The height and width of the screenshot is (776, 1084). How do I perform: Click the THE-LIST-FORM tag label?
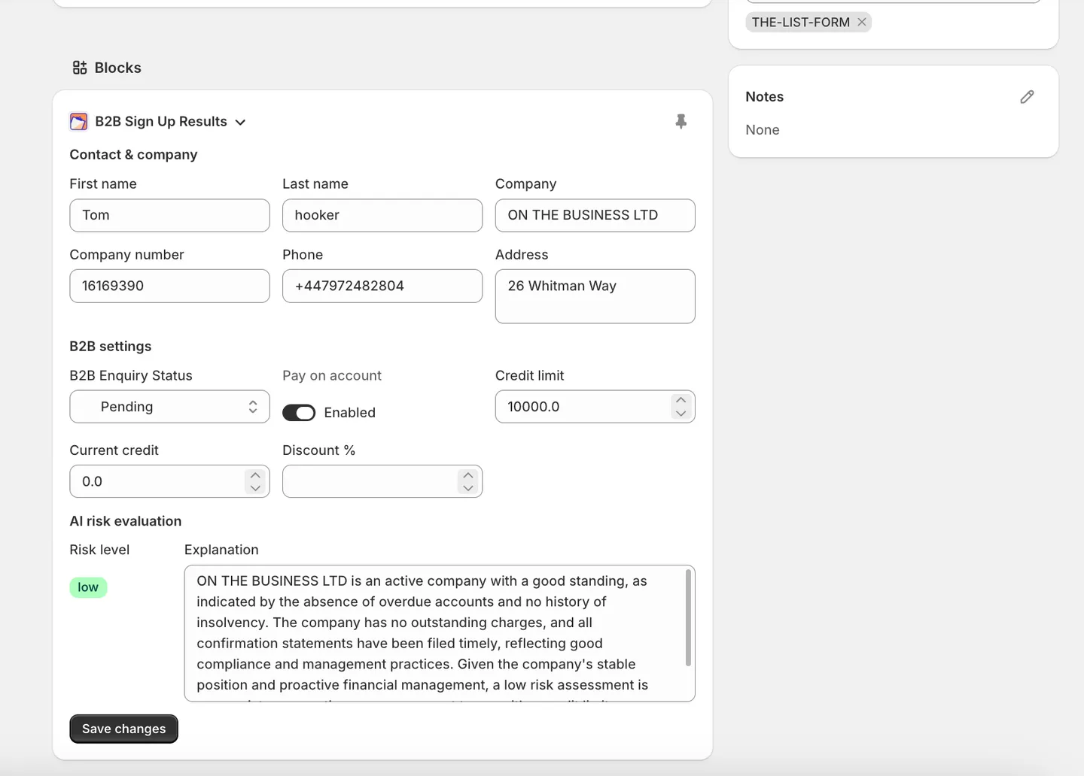[800, 22]
